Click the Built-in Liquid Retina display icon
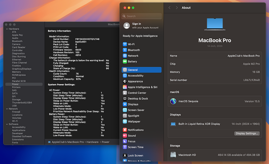 pos(173,124)
